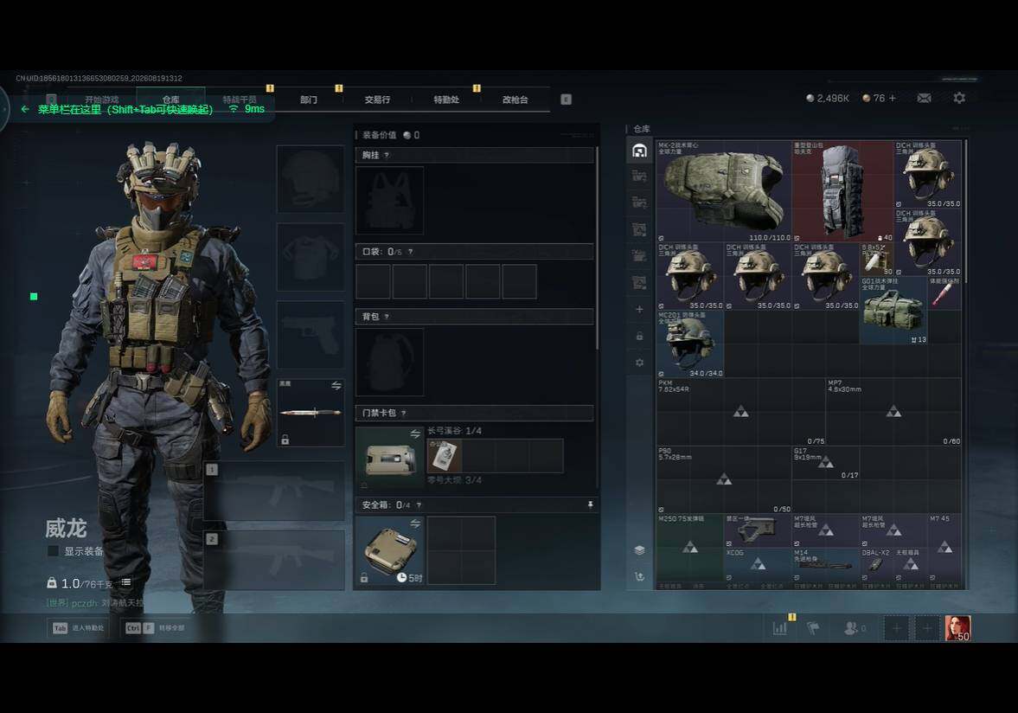Screen dimensions: 1018x713
Task: Click the empty chest rig slot
Action: click(x=389, y=200)
